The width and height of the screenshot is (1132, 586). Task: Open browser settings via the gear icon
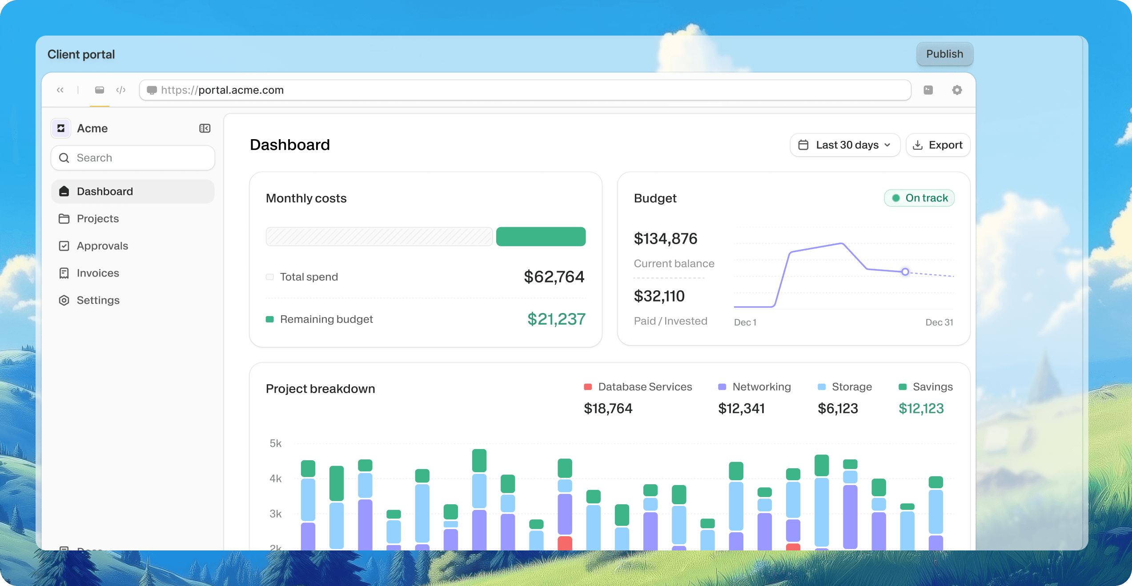[x=957, y=90]
